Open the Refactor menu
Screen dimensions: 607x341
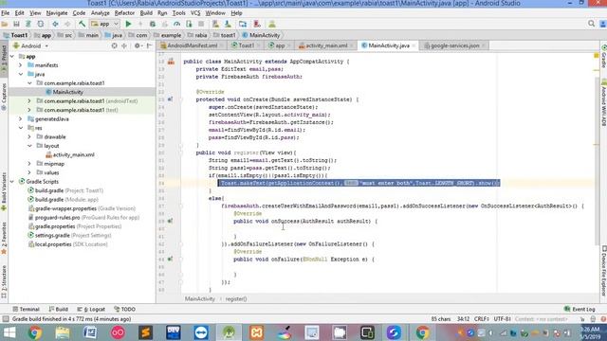[x=124, y=13]
